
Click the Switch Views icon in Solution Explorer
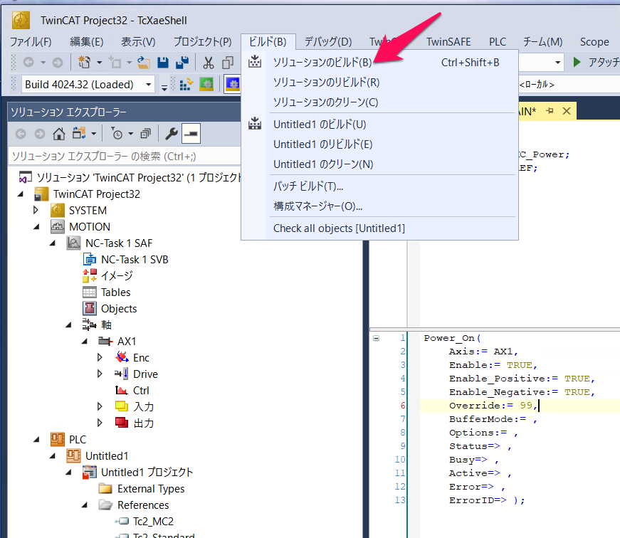point(79,134)
